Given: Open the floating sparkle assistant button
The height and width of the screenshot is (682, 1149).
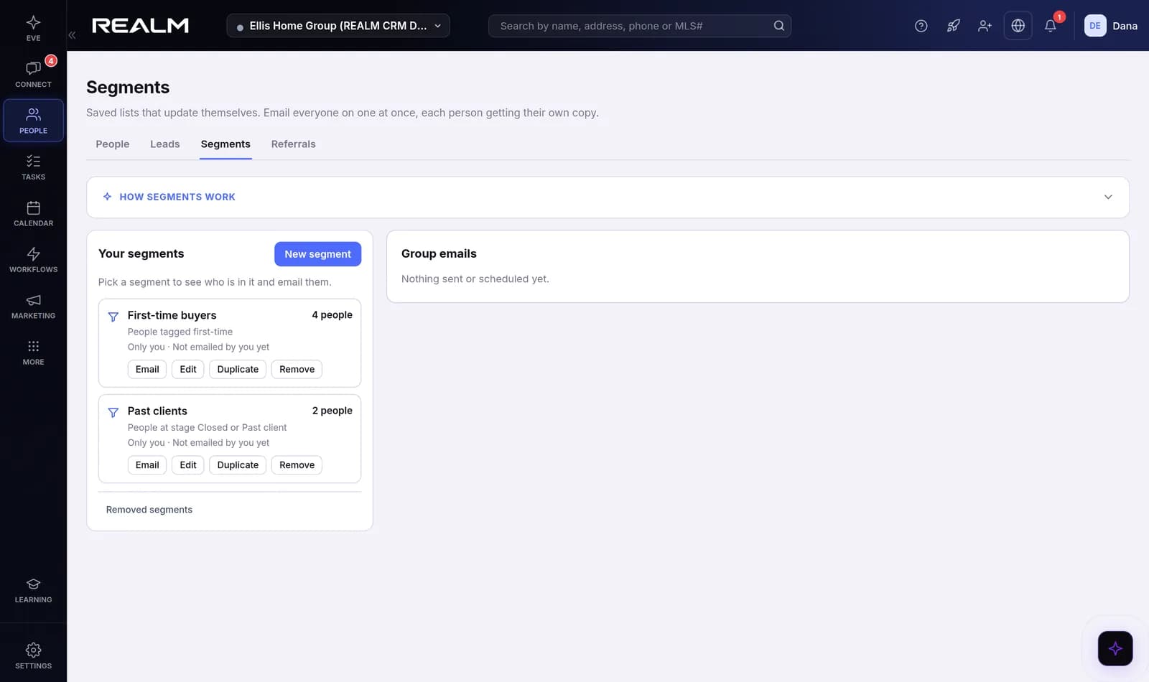Looking at the screenshot, I should 1115,648.
